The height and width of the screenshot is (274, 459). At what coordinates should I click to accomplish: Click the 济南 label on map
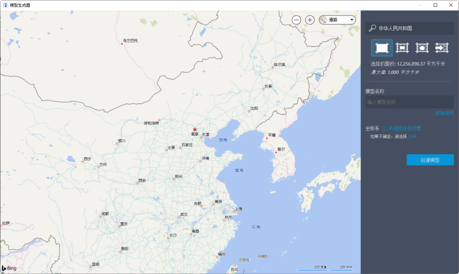pyautogui.click(x=206, y=158)
